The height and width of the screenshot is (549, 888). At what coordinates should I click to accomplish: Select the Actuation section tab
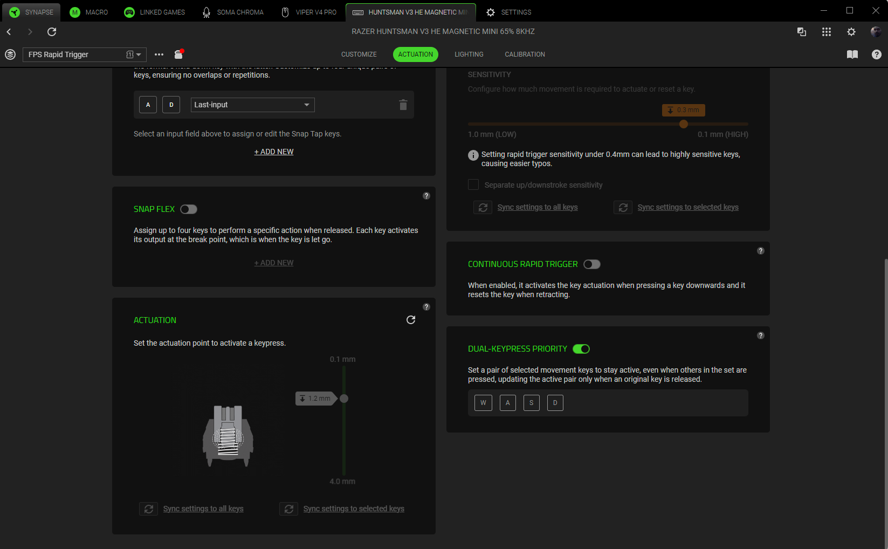coord(416,54)
